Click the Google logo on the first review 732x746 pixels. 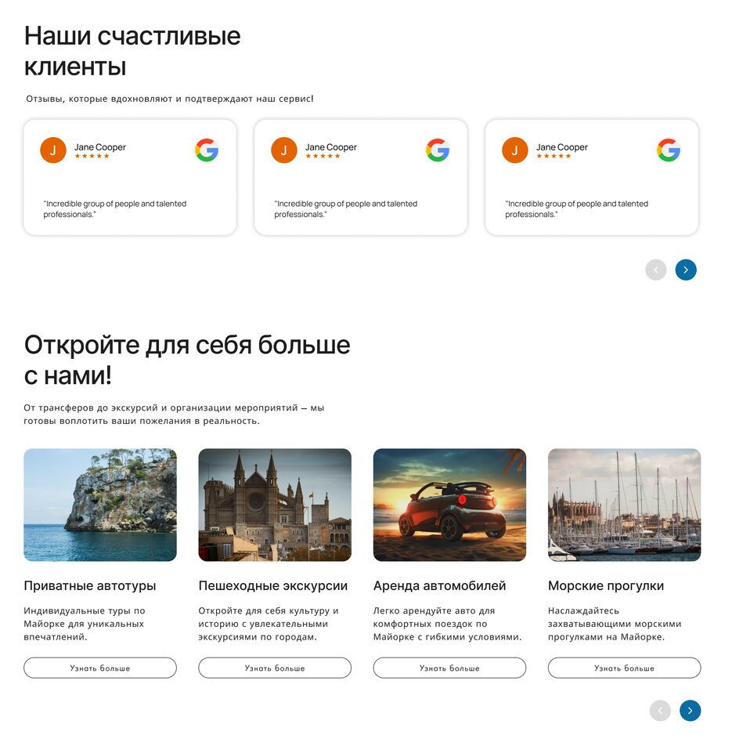[x=207, y=150]
